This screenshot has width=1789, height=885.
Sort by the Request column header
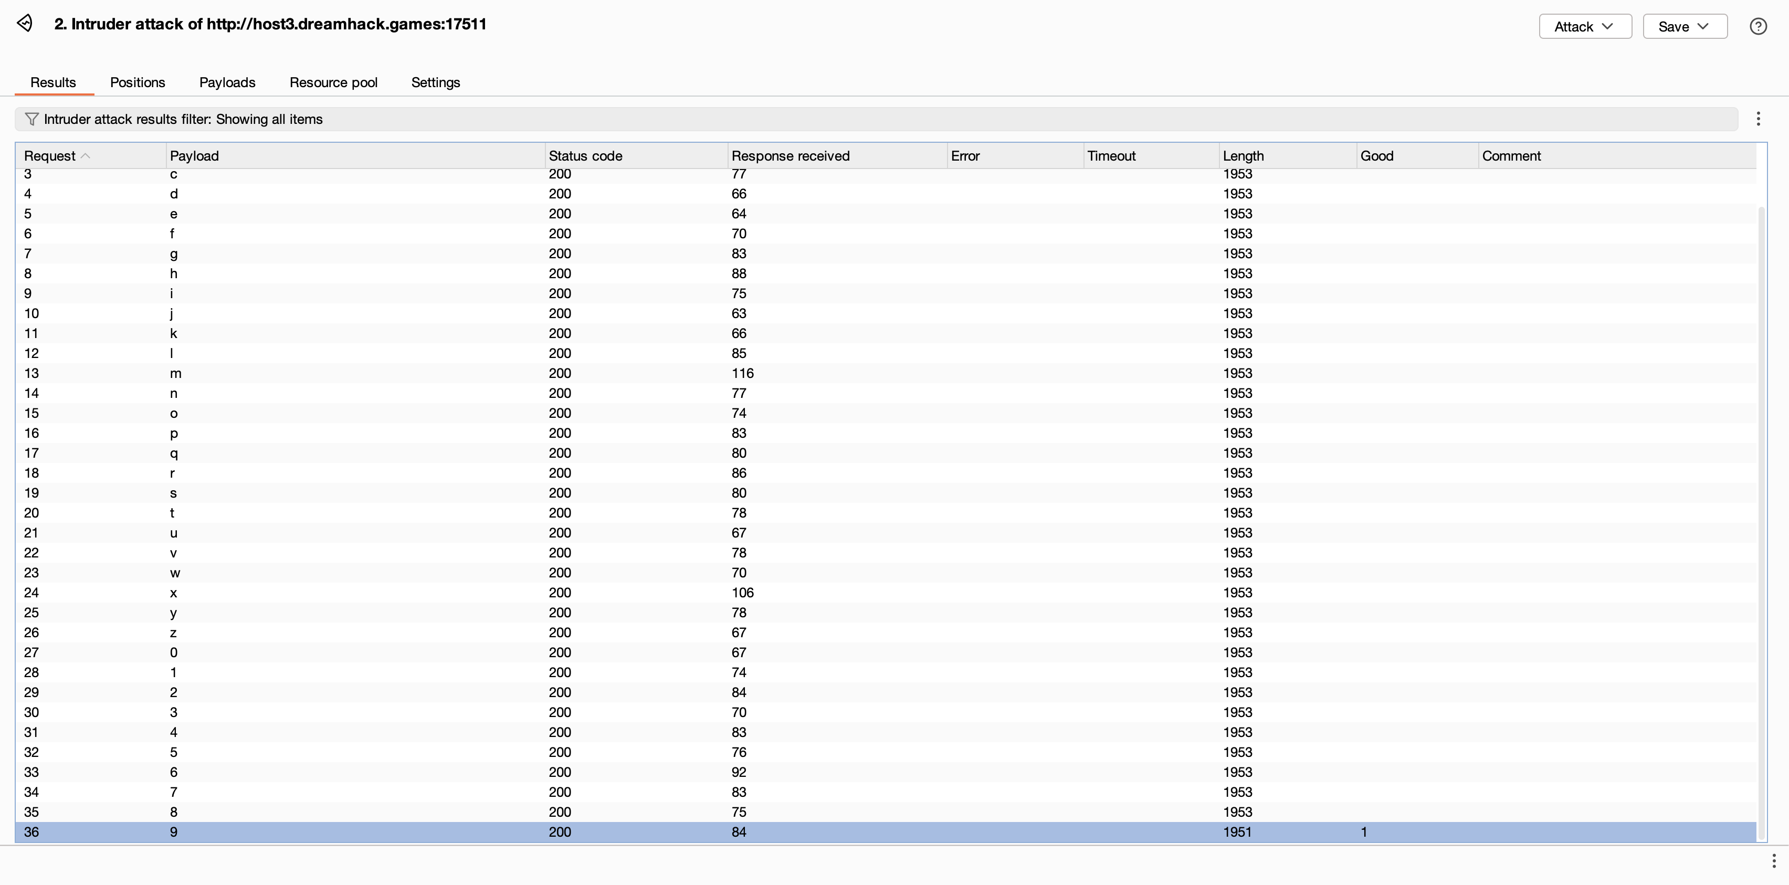pos(91,155)
